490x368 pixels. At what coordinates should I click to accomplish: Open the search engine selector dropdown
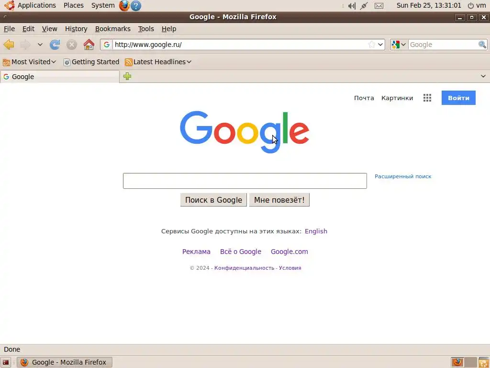(399, 45)
